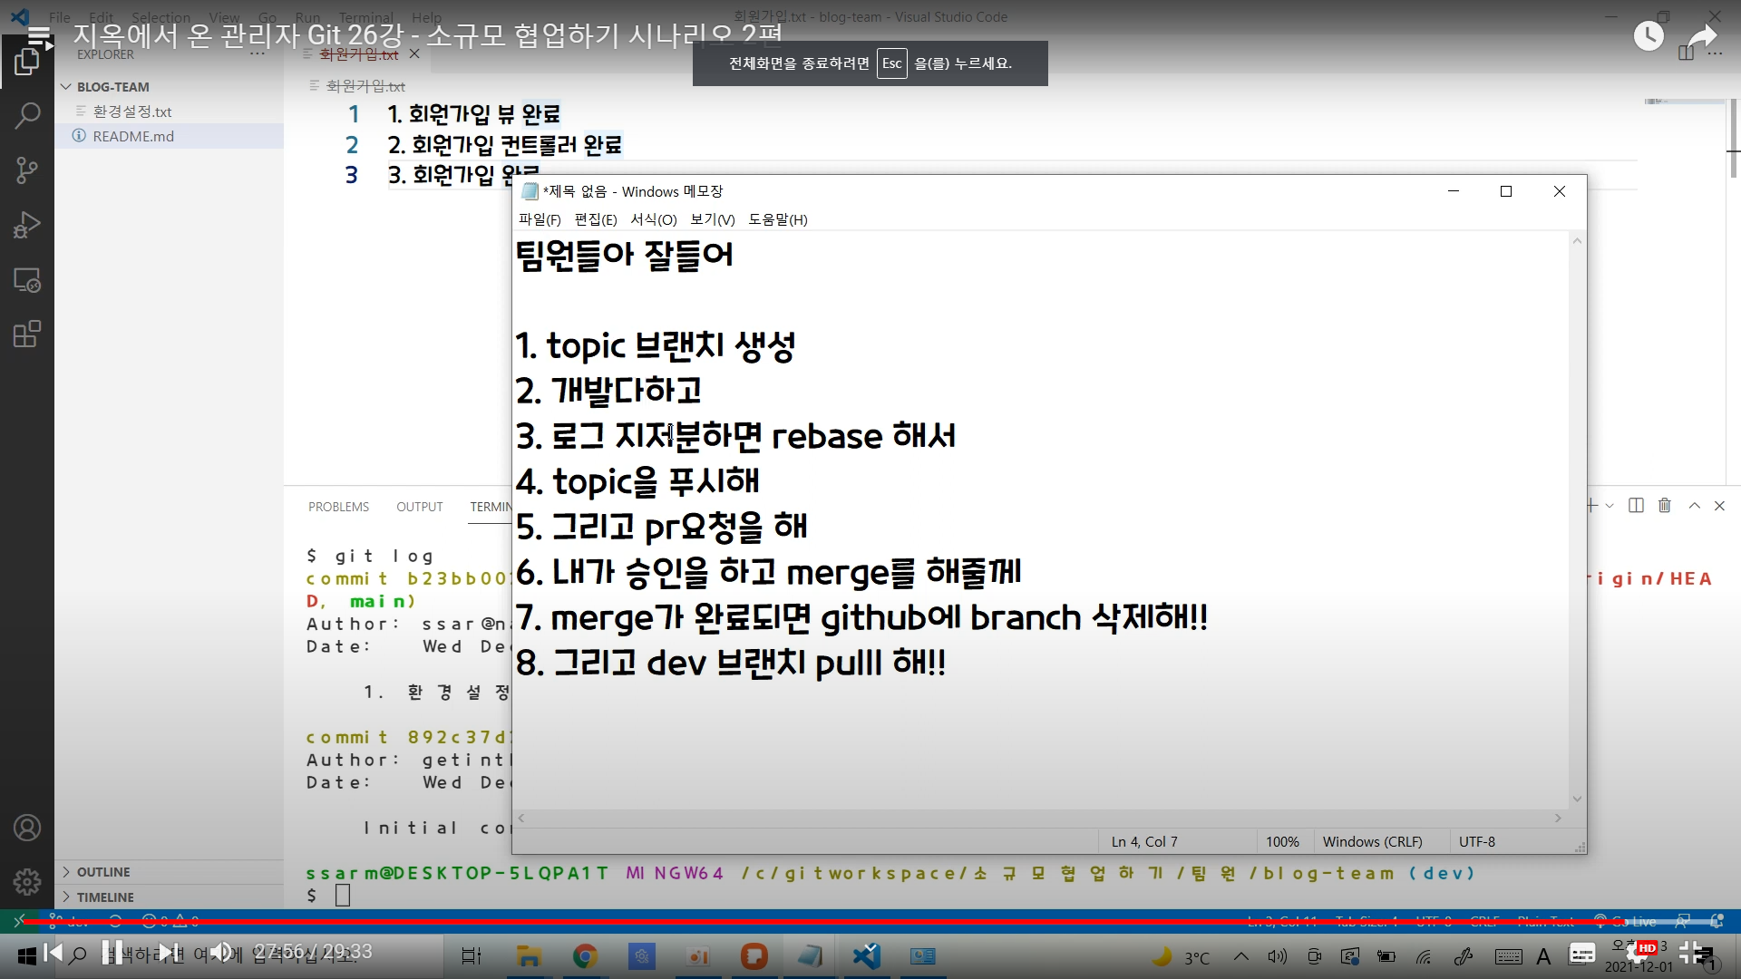Open Notepad 보기(V) menu

tap(713, 219)
